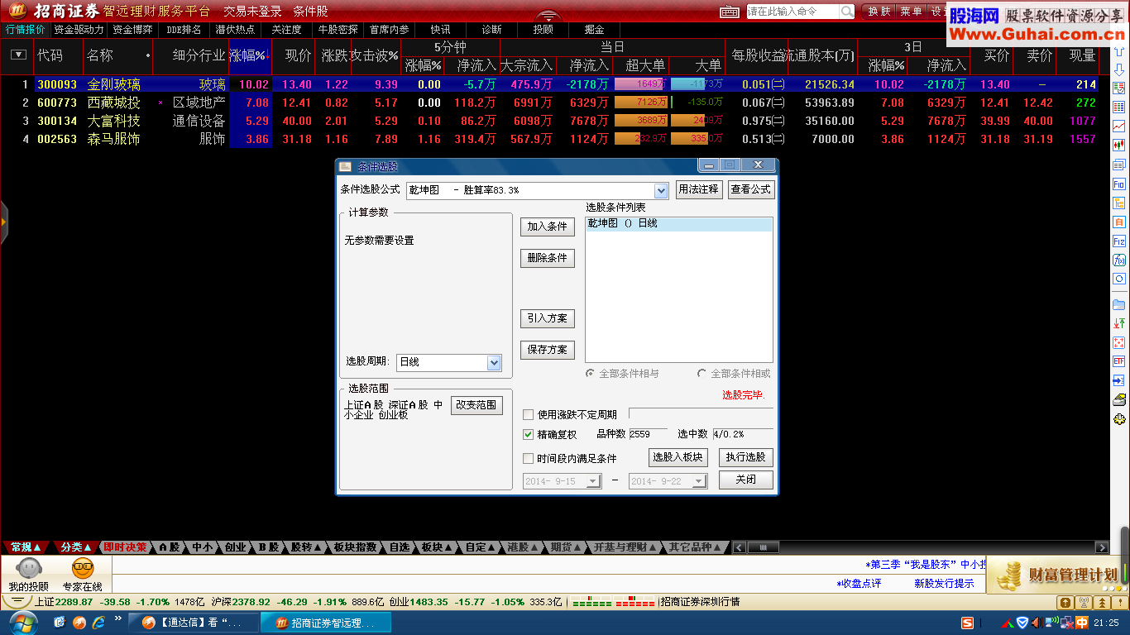The height and width of the screenshot is (635, 1130).
Task: Launch Internet Explorer from quick launch
Action: click(98, 622)
